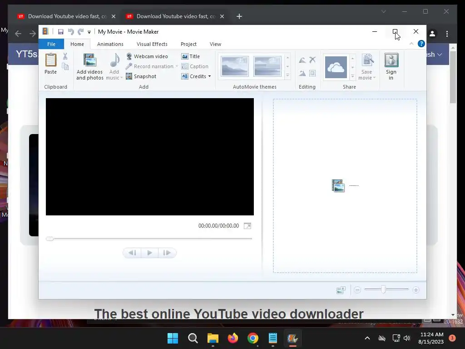
Task: Open the View tab
Action: (215, 44)
